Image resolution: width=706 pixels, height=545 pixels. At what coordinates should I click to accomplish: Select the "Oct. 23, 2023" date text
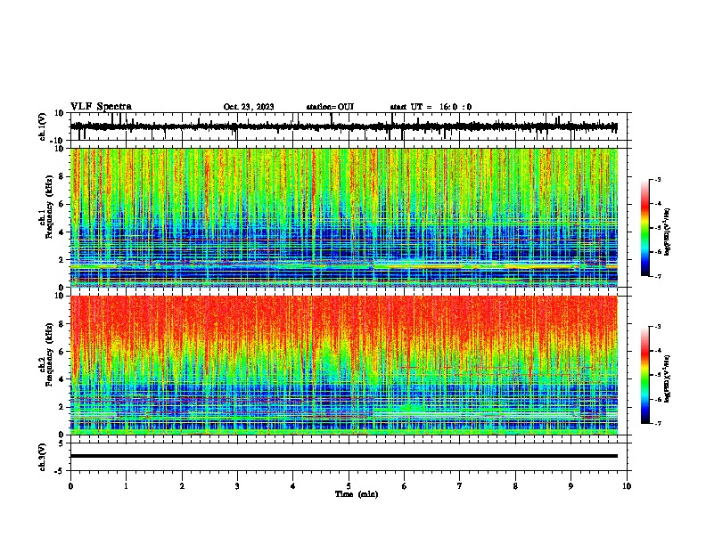[249, 107]
